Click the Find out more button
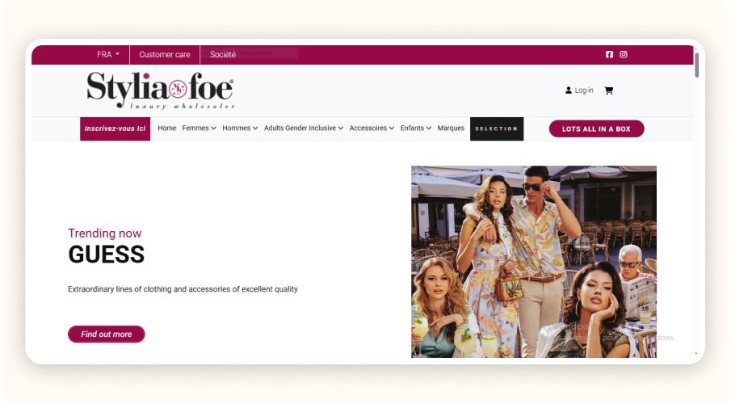This screenshot has height=404, width=731. pyautogui.click(x=107, y=334)
